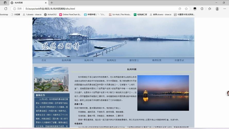The image size is (229, 129).
Task: Reload the current page
Action: 6,9
